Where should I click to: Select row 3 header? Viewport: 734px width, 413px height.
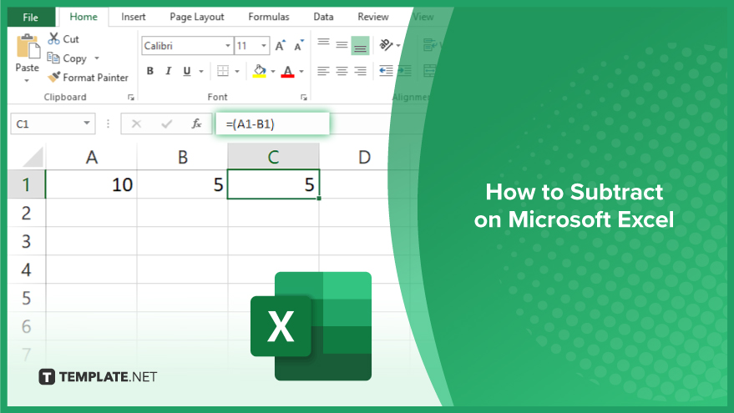coord(26,241)
